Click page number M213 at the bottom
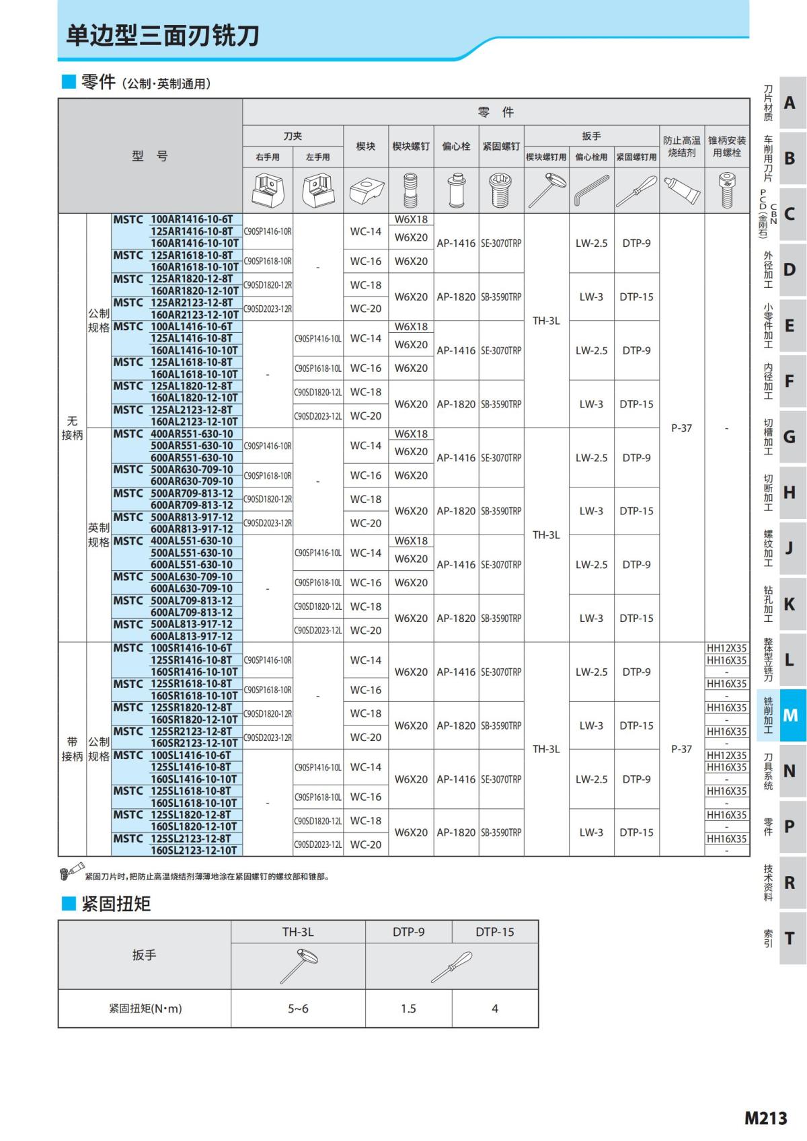807x1141 pixels. [x=765, y=1118]
